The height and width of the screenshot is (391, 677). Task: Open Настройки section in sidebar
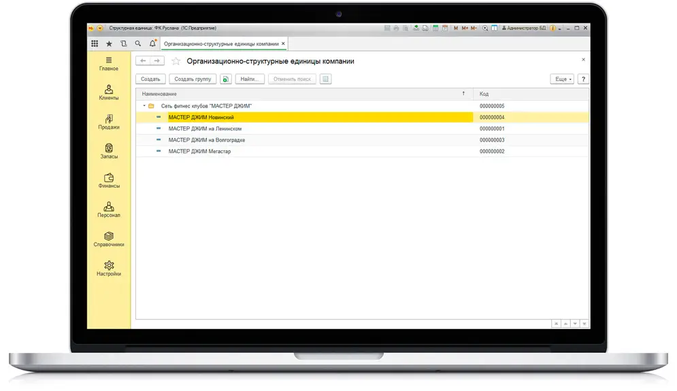pyautogui.click(x=109, y=269)
